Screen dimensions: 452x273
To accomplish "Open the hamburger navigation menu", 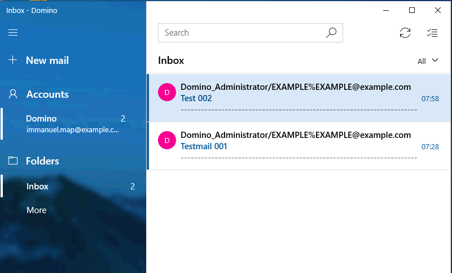I will [13, 33].
